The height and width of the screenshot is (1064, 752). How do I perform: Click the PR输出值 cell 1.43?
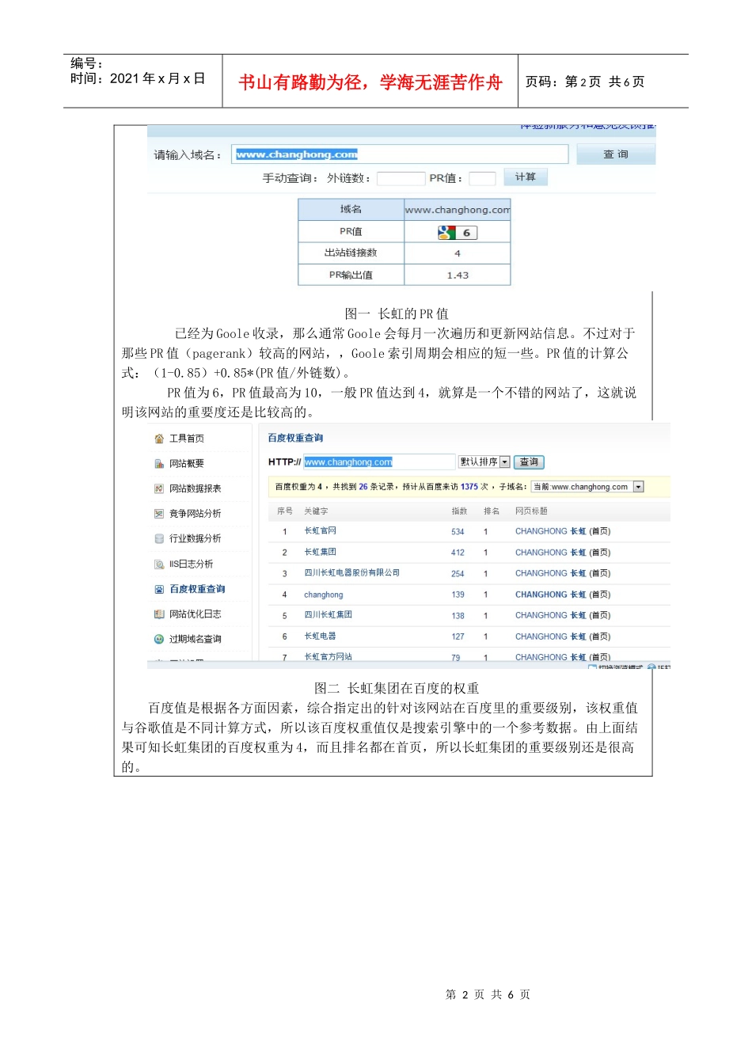click(x=458, y=275)
